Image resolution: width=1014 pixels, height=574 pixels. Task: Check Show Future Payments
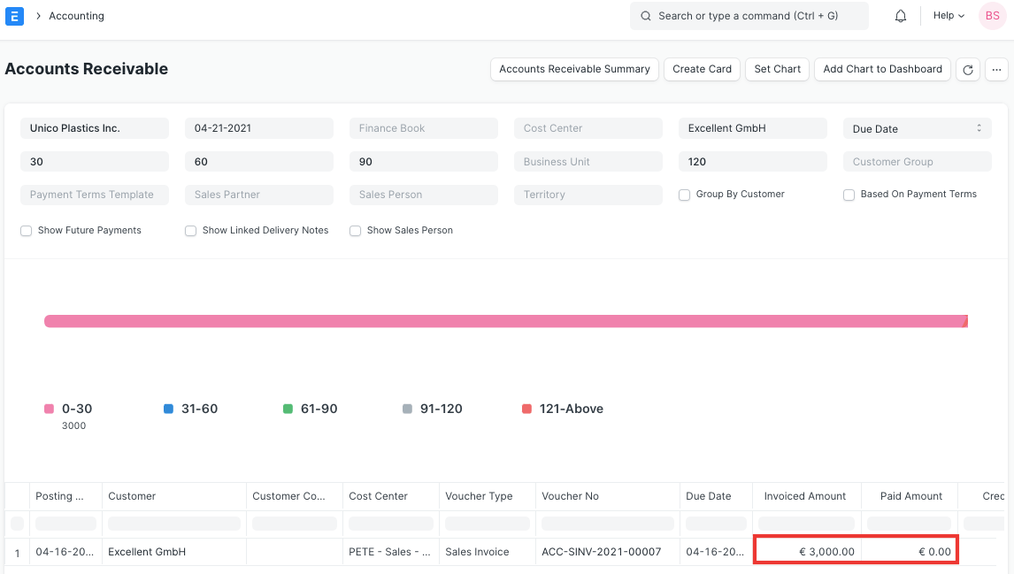(27, 230)
